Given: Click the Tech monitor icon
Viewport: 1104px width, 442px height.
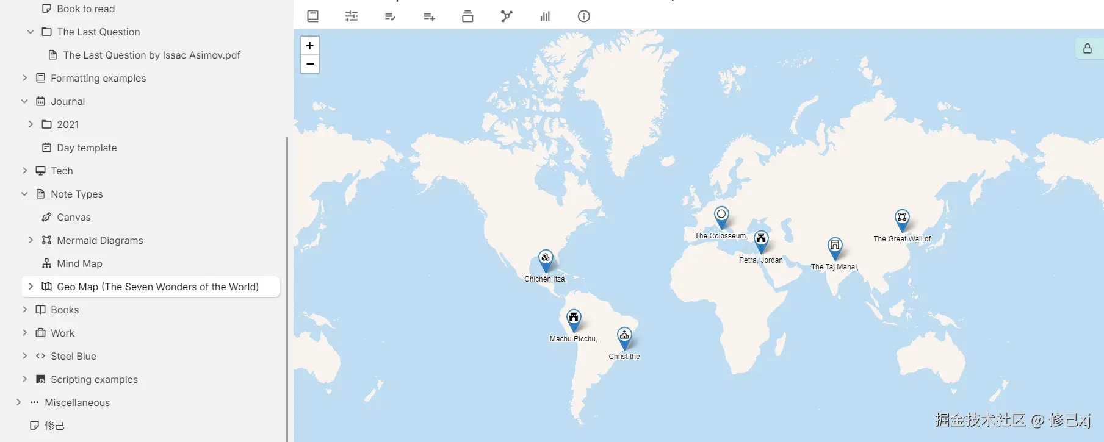Looking at the screenshot, I should coord(40,171).
